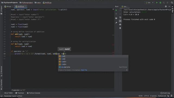Open venv breadcrumb folder

point(38,2)
